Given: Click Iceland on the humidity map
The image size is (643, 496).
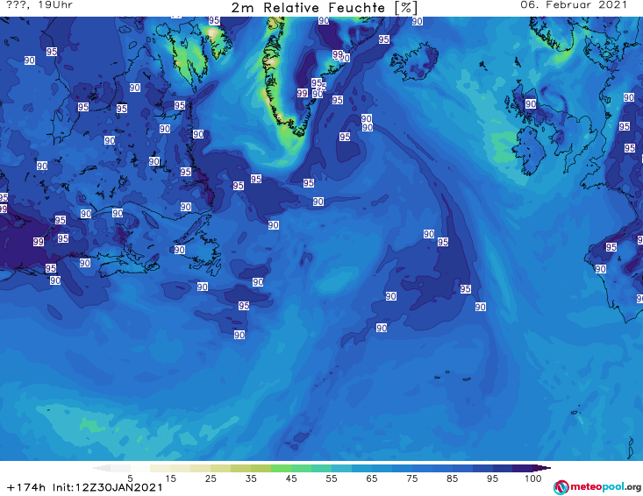Looking at the screenshot, I should click(414, 61).
